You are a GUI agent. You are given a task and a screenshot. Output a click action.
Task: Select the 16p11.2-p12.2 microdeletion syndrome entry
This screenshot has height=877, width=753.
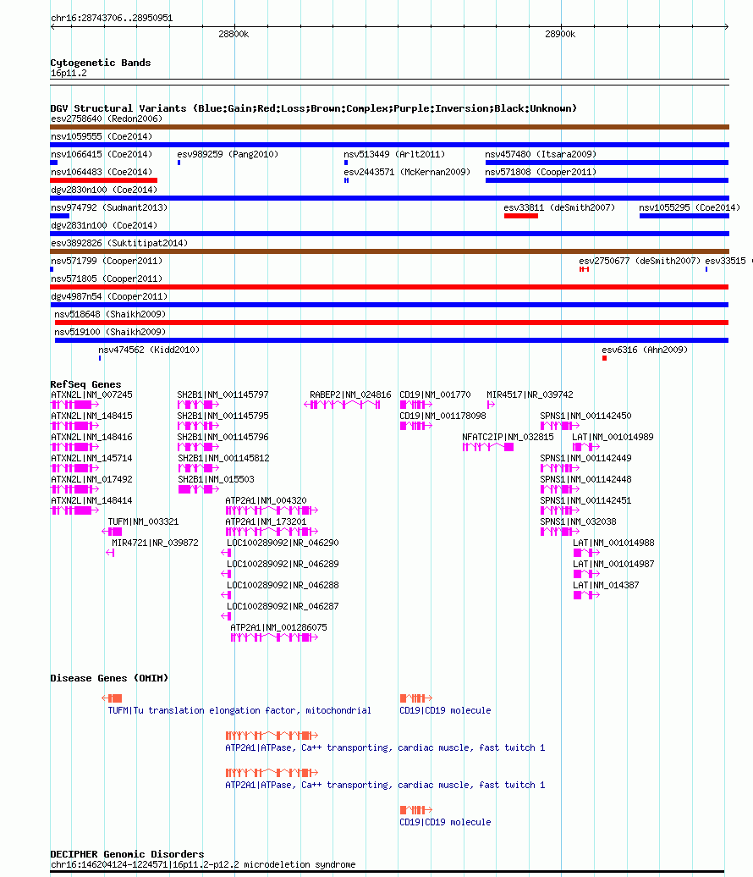pos(203,864)
